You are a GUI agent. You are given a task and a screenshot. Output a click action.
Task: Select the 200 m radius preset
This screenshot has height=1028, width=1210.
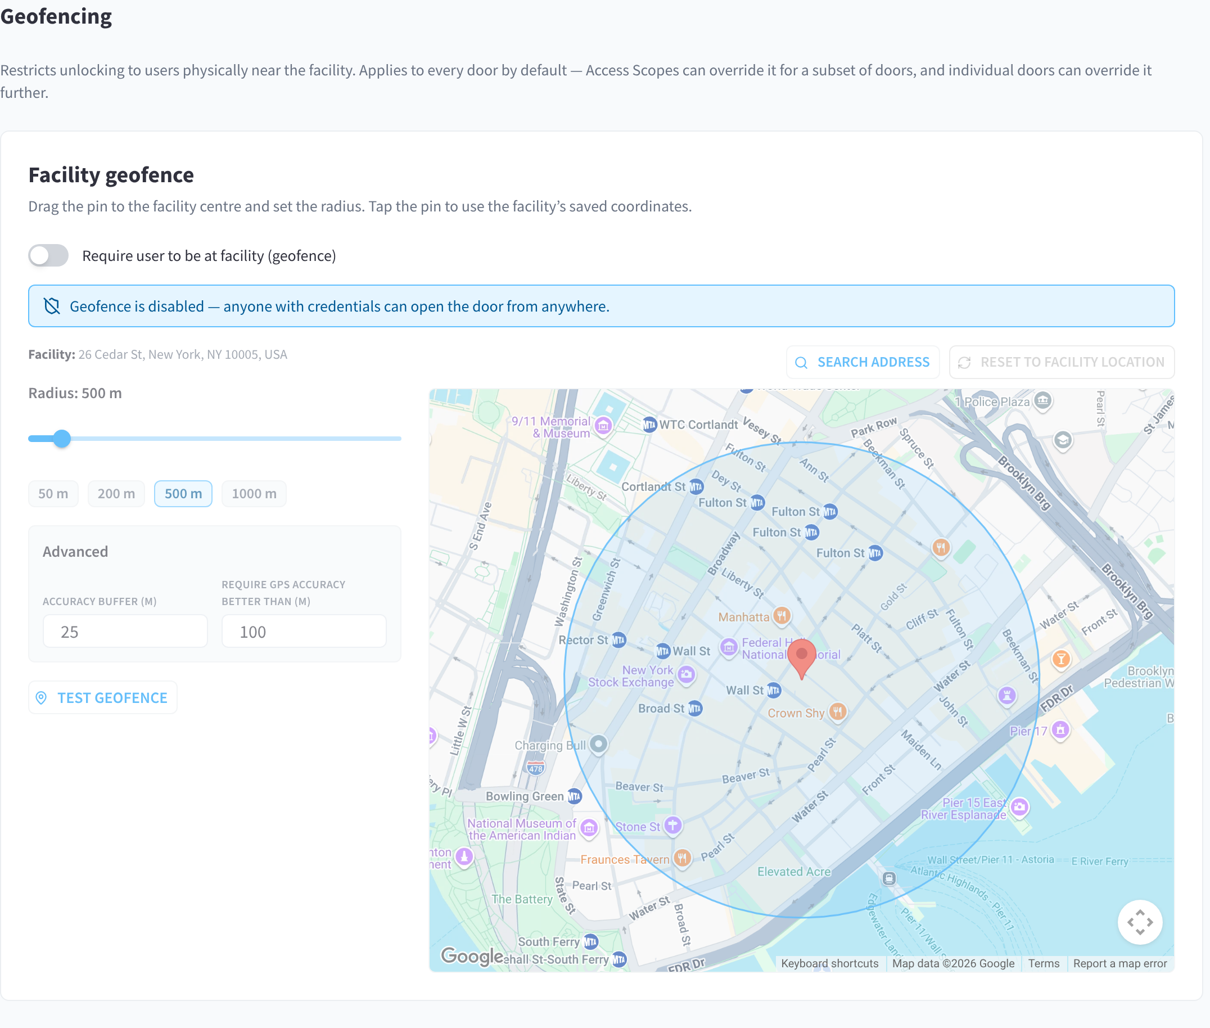(x=116, y=494)
